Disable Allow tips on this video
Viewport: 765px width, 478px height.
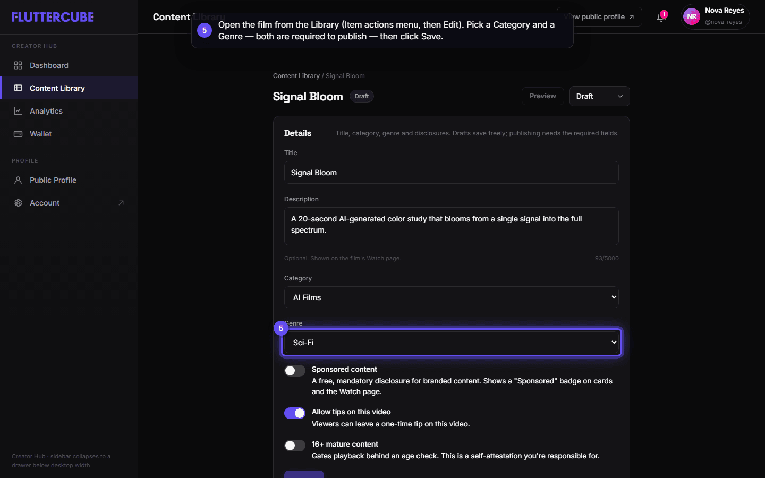(x=295, y=413)
